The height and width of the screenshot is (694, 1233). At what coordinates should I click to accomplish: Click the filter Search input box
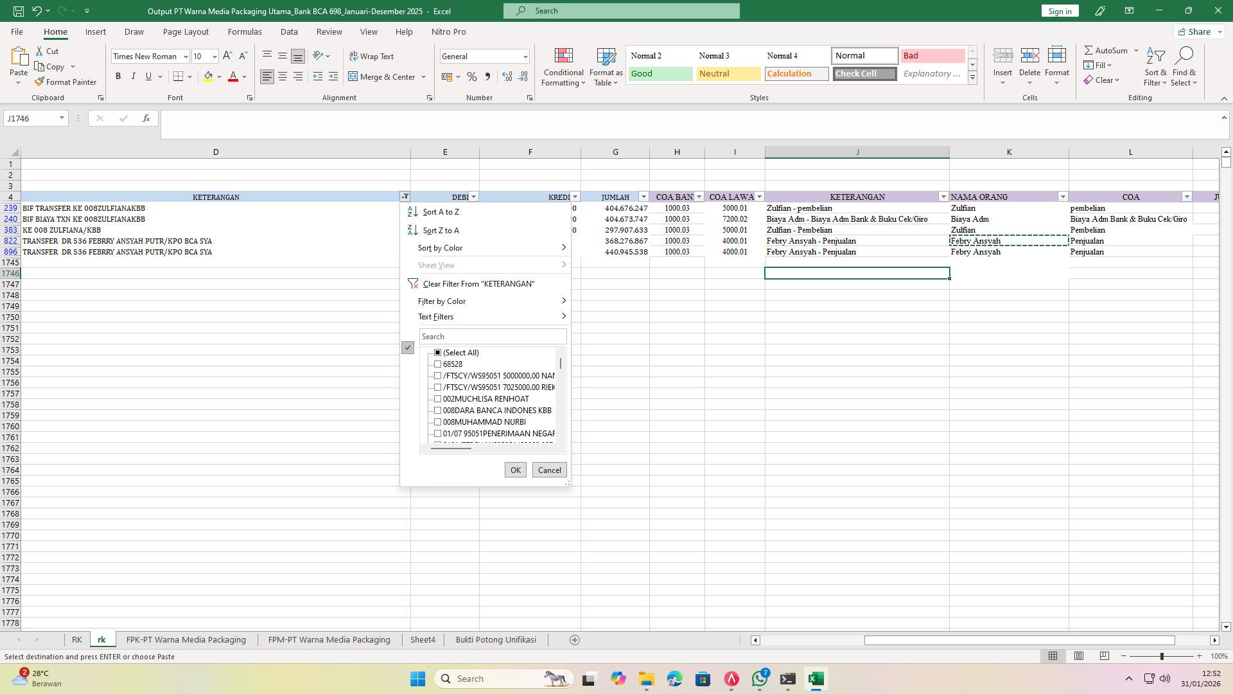pyautogui.click(x=493, y=337)
